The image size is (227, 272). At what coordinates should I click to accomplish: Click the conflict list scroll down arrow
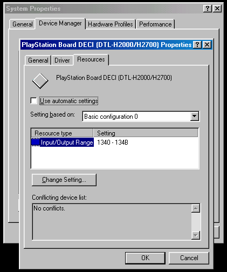pos(196,235)
